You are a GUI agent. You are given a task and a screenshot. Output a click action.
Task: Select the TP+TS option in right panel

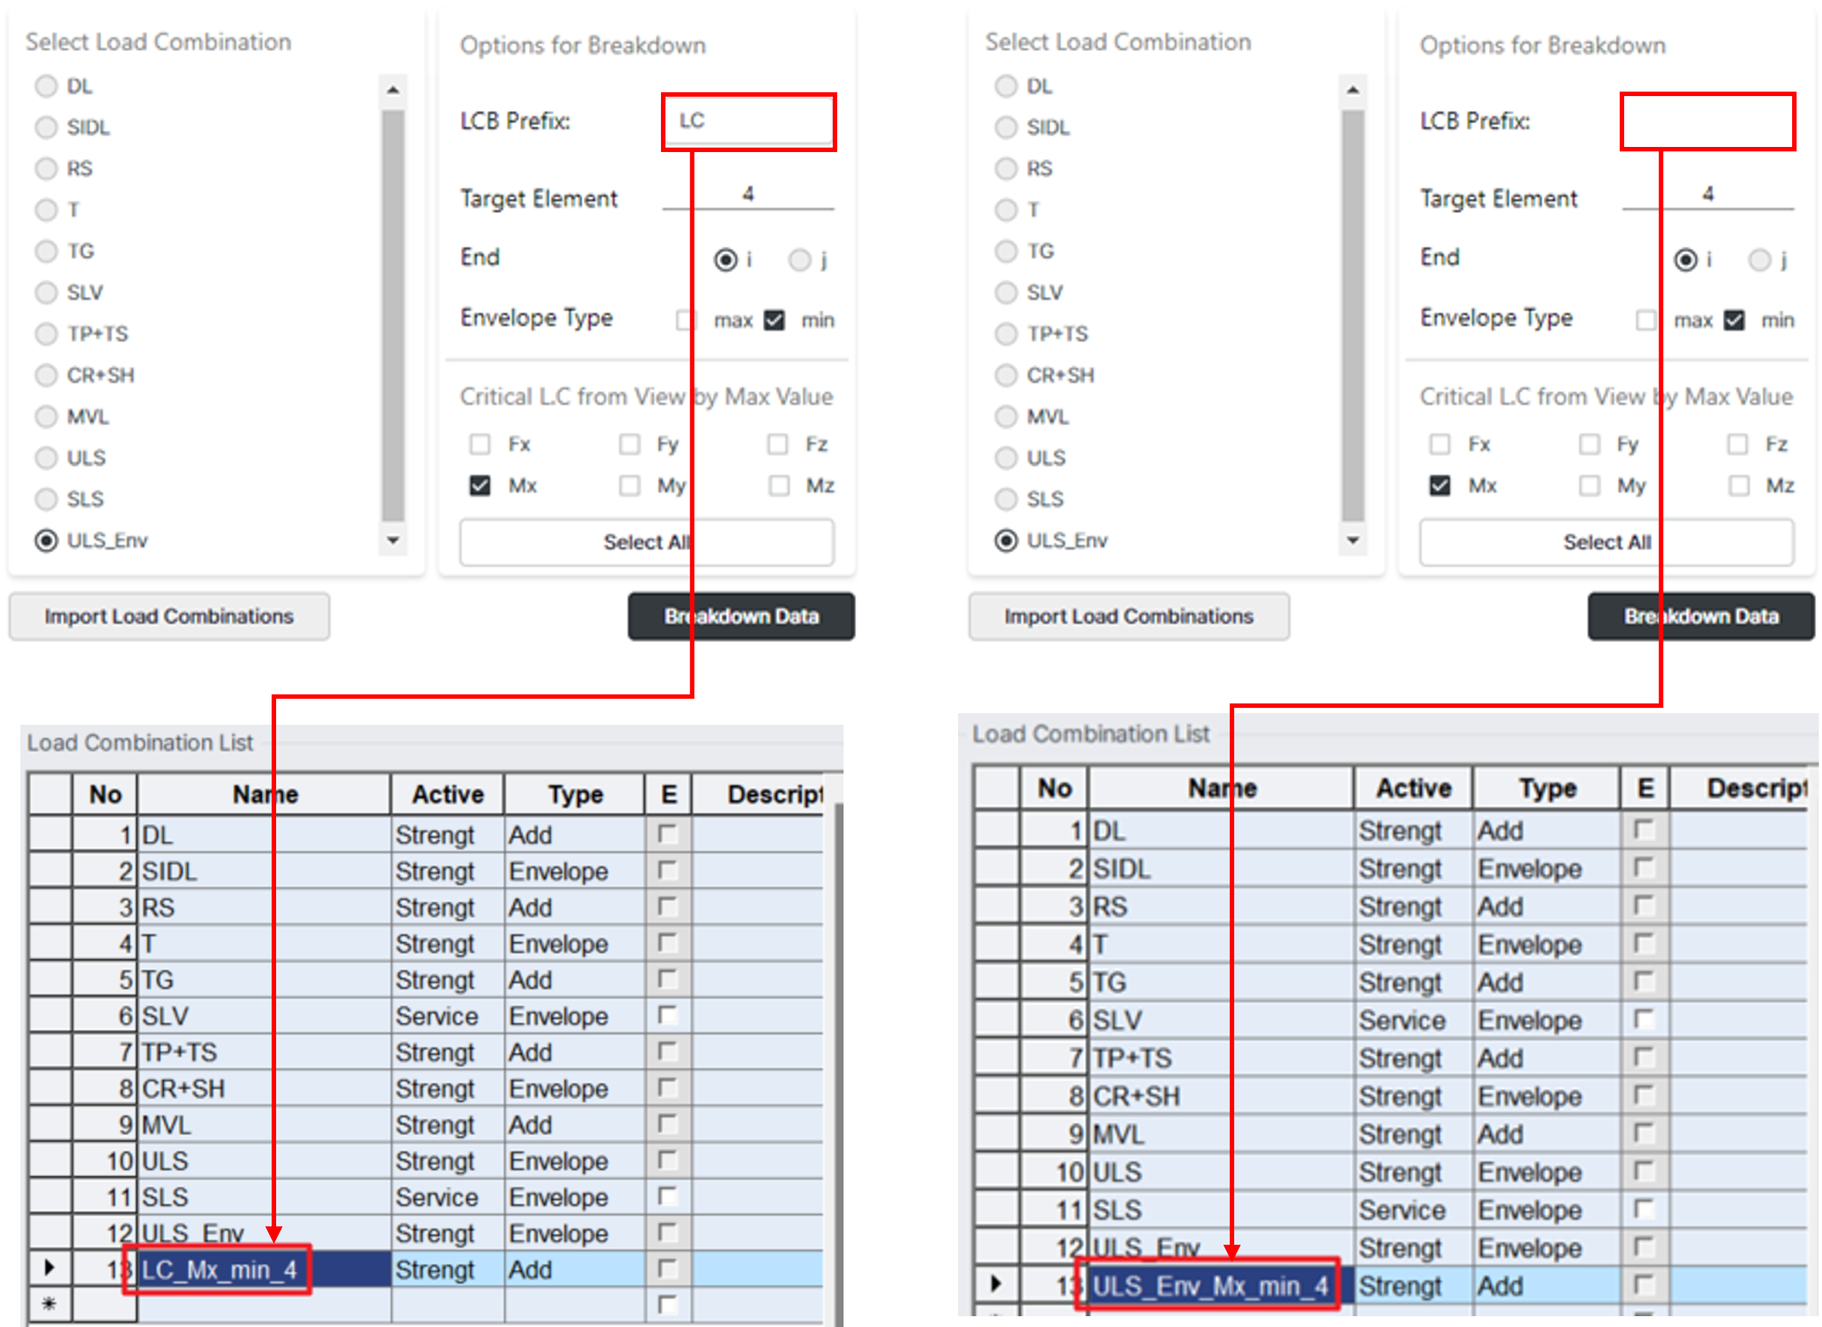point(1006,333)
